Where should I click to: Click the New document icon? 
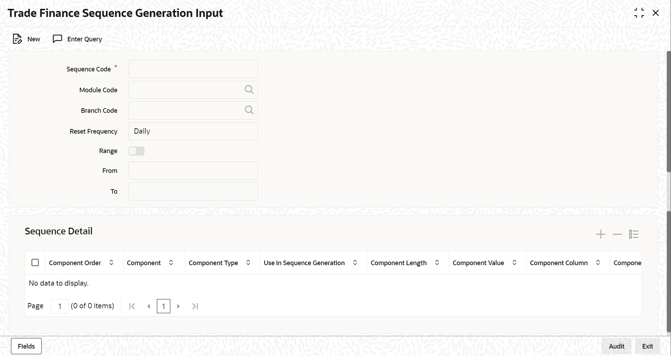click(17, 39)
